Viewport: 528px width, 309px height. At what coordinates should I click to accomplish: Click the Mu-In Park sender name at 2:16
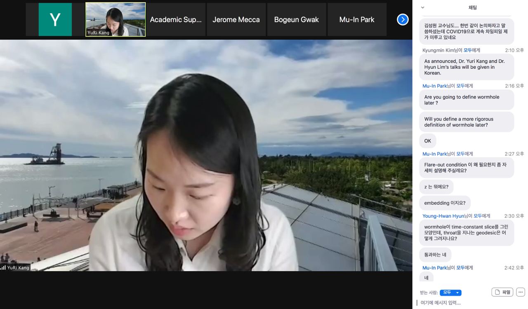point(434,86)
